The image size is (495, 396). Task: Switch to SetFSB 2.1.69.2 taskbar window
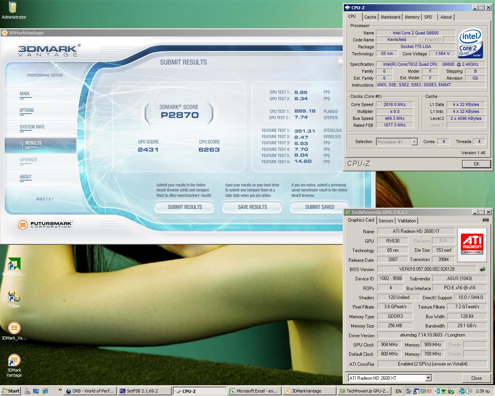click(144, 391)
